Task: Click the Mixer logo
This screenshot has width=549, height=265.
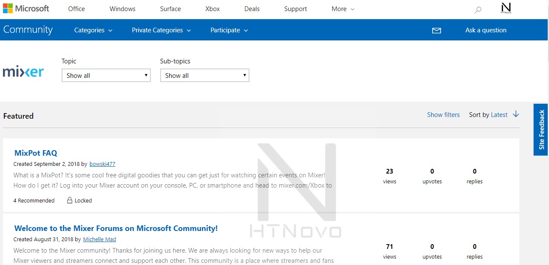Action: point(23,71)
